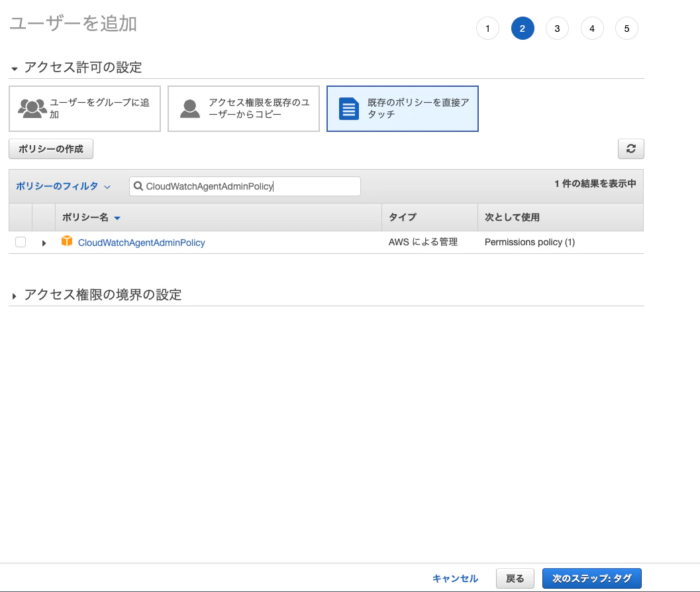
Task: Click the Permissions policy (1) cell
Action: pos(530,242)
